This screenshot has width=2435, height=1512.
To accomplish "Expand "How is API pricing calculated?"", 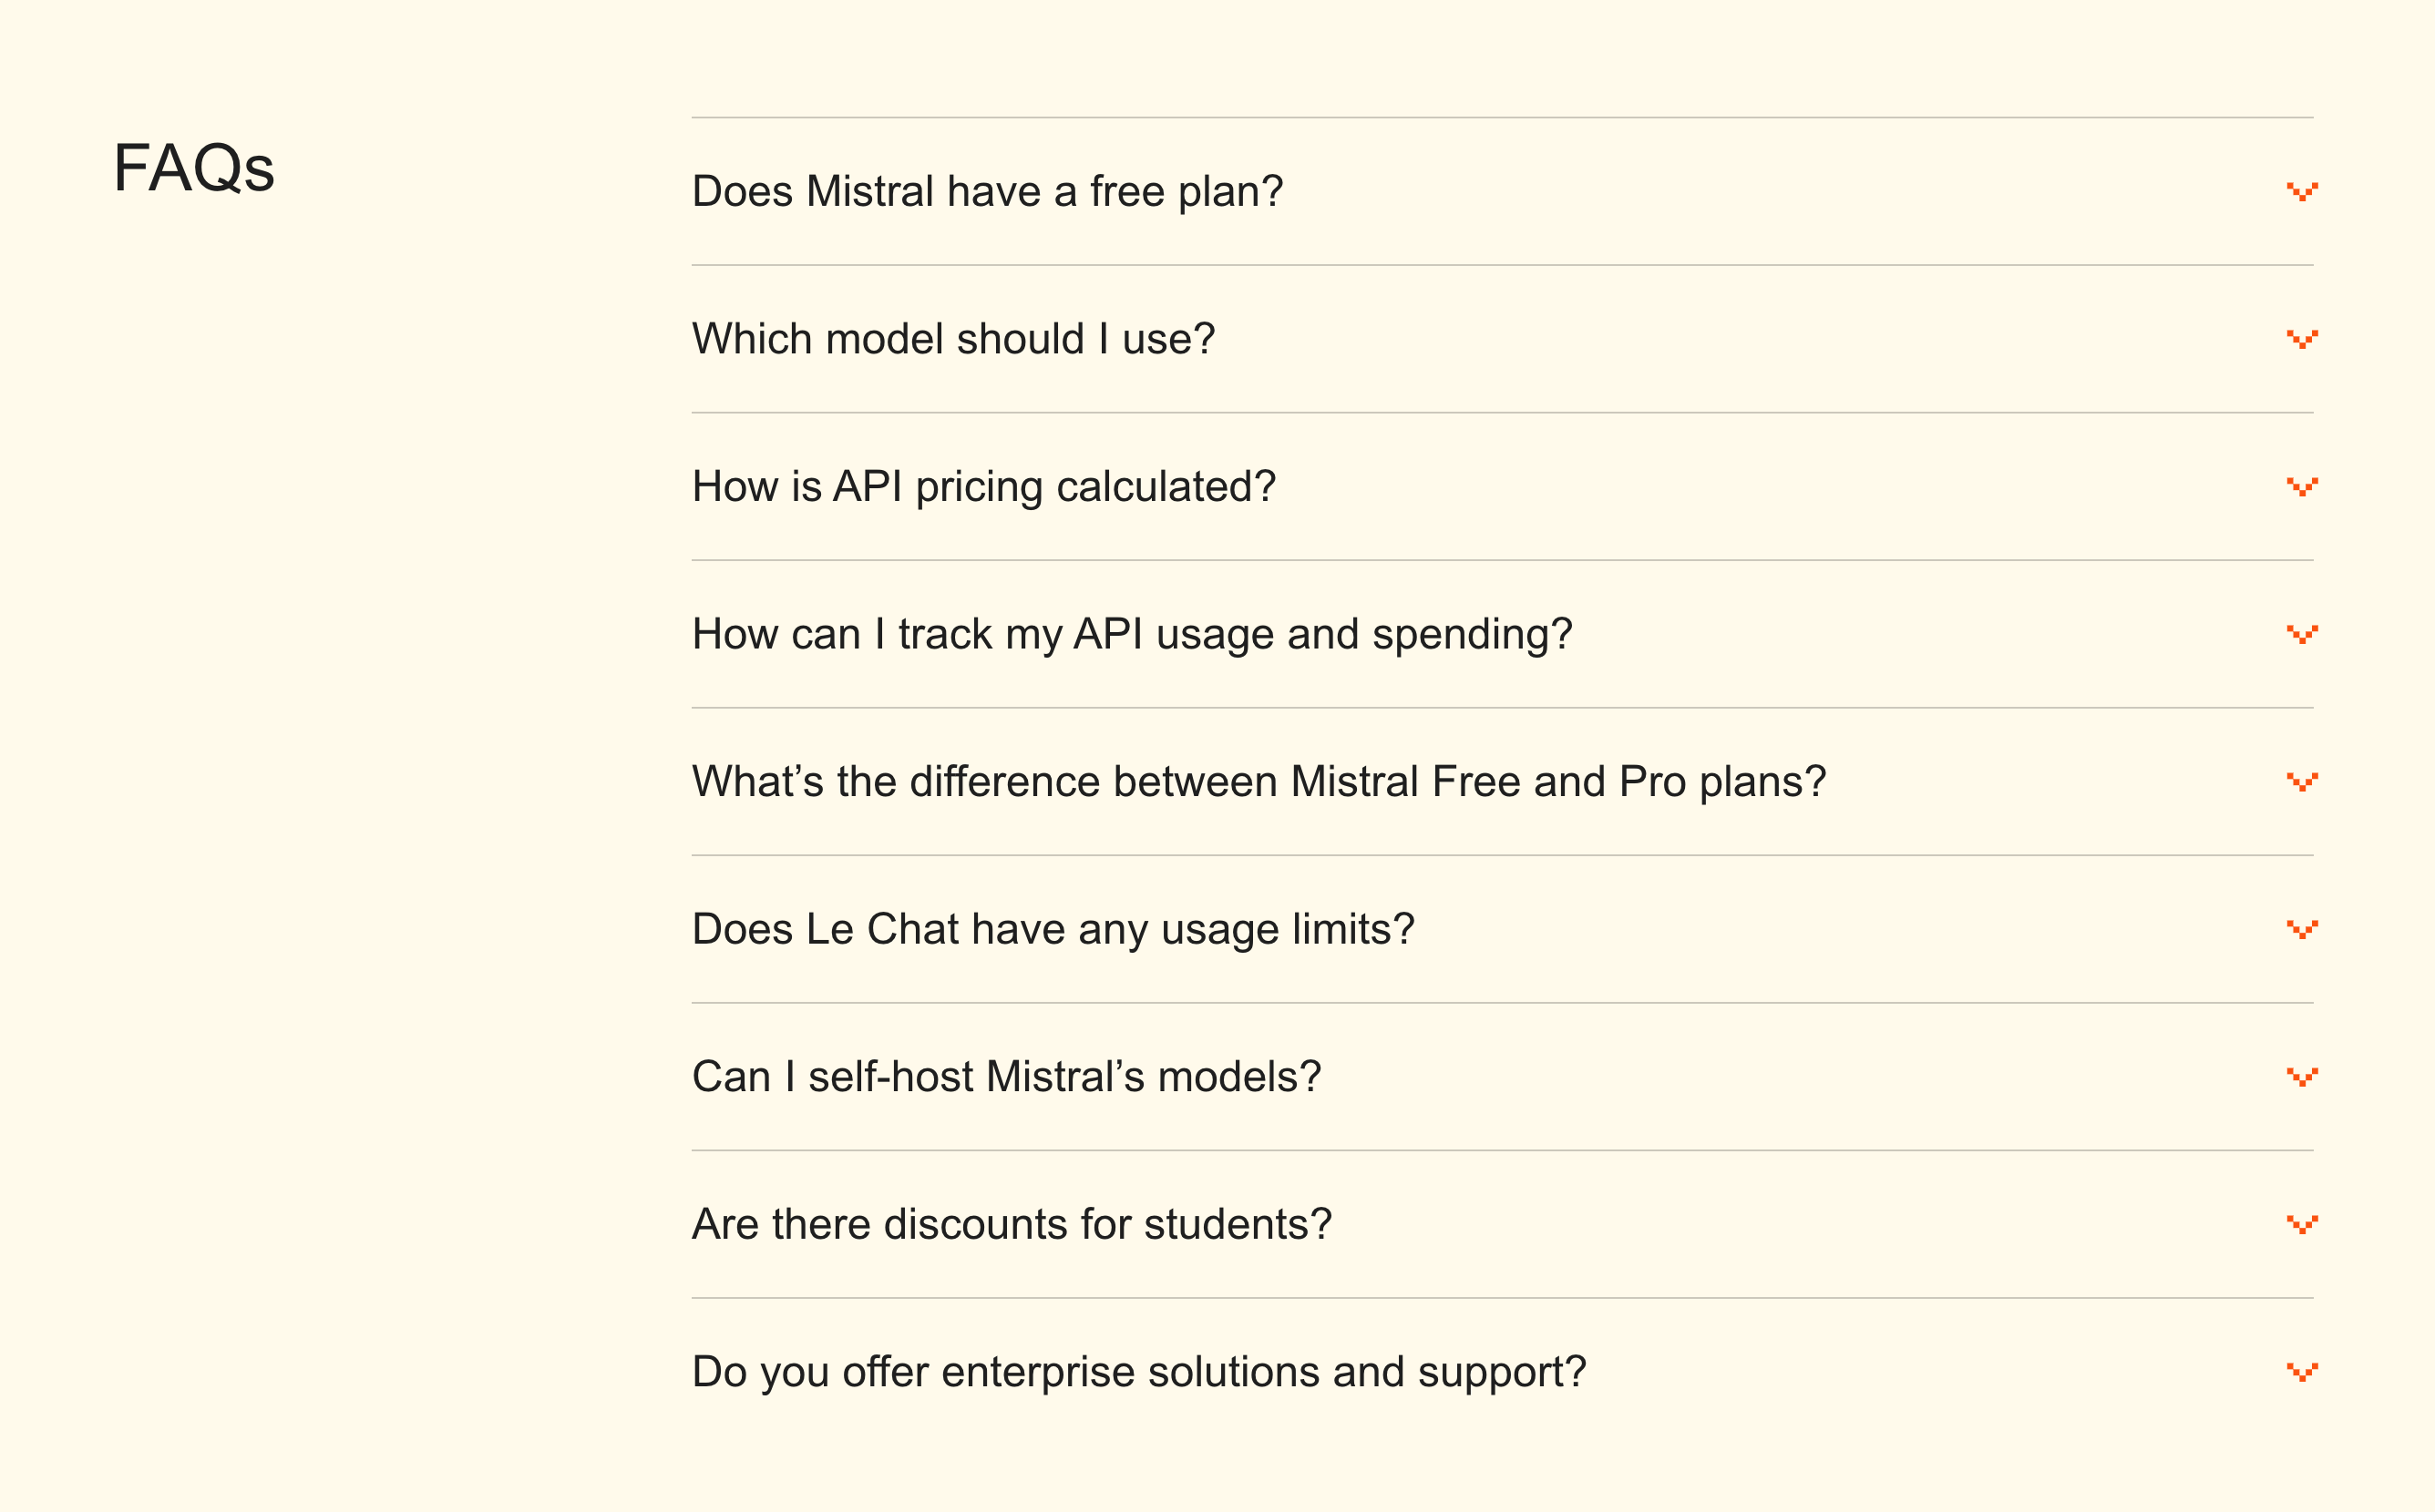I will click(983, 487).
